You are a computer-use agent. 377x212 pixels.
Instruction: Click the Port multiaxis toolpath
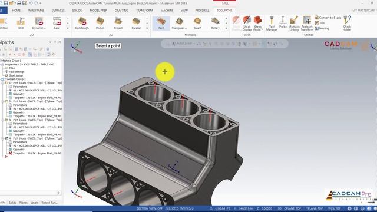(x=161, y=24)
